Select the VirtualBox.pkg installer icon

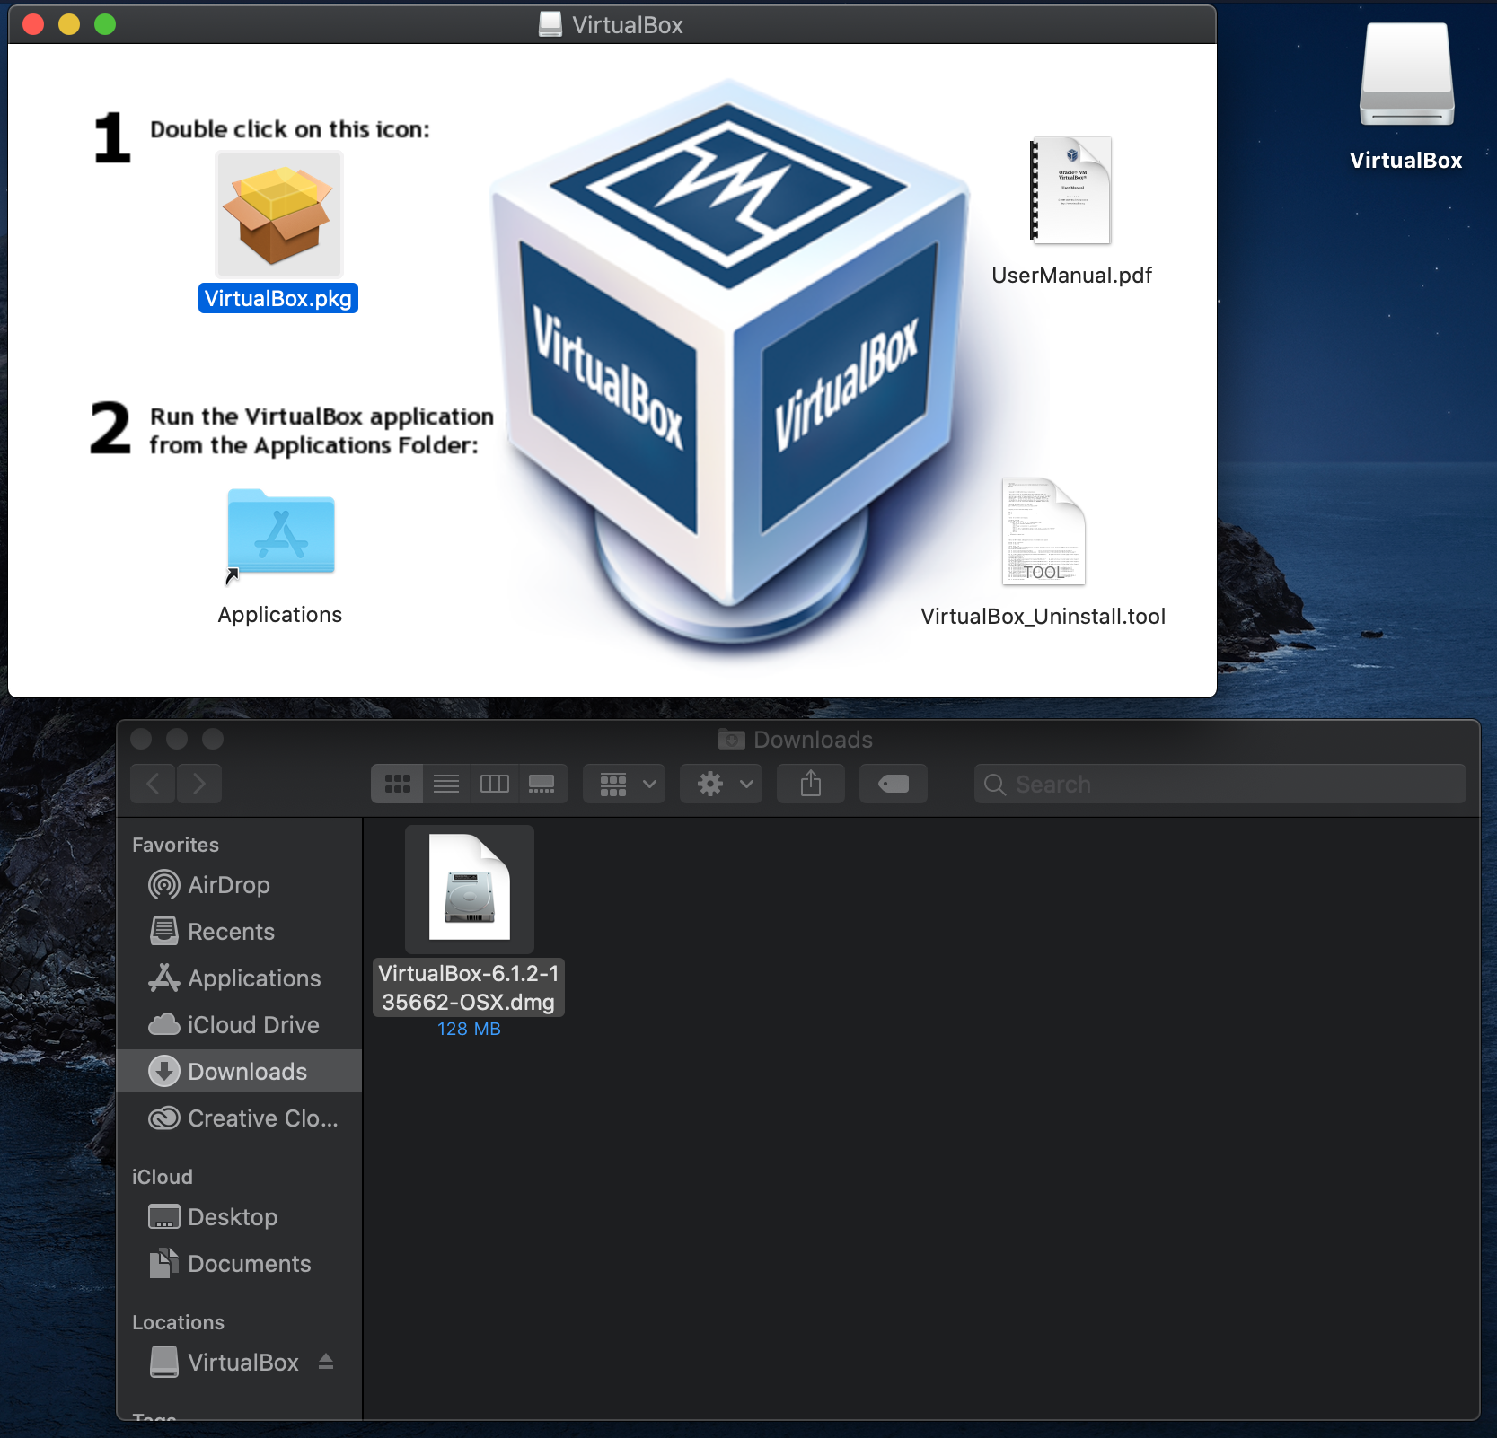click(278, 215)
